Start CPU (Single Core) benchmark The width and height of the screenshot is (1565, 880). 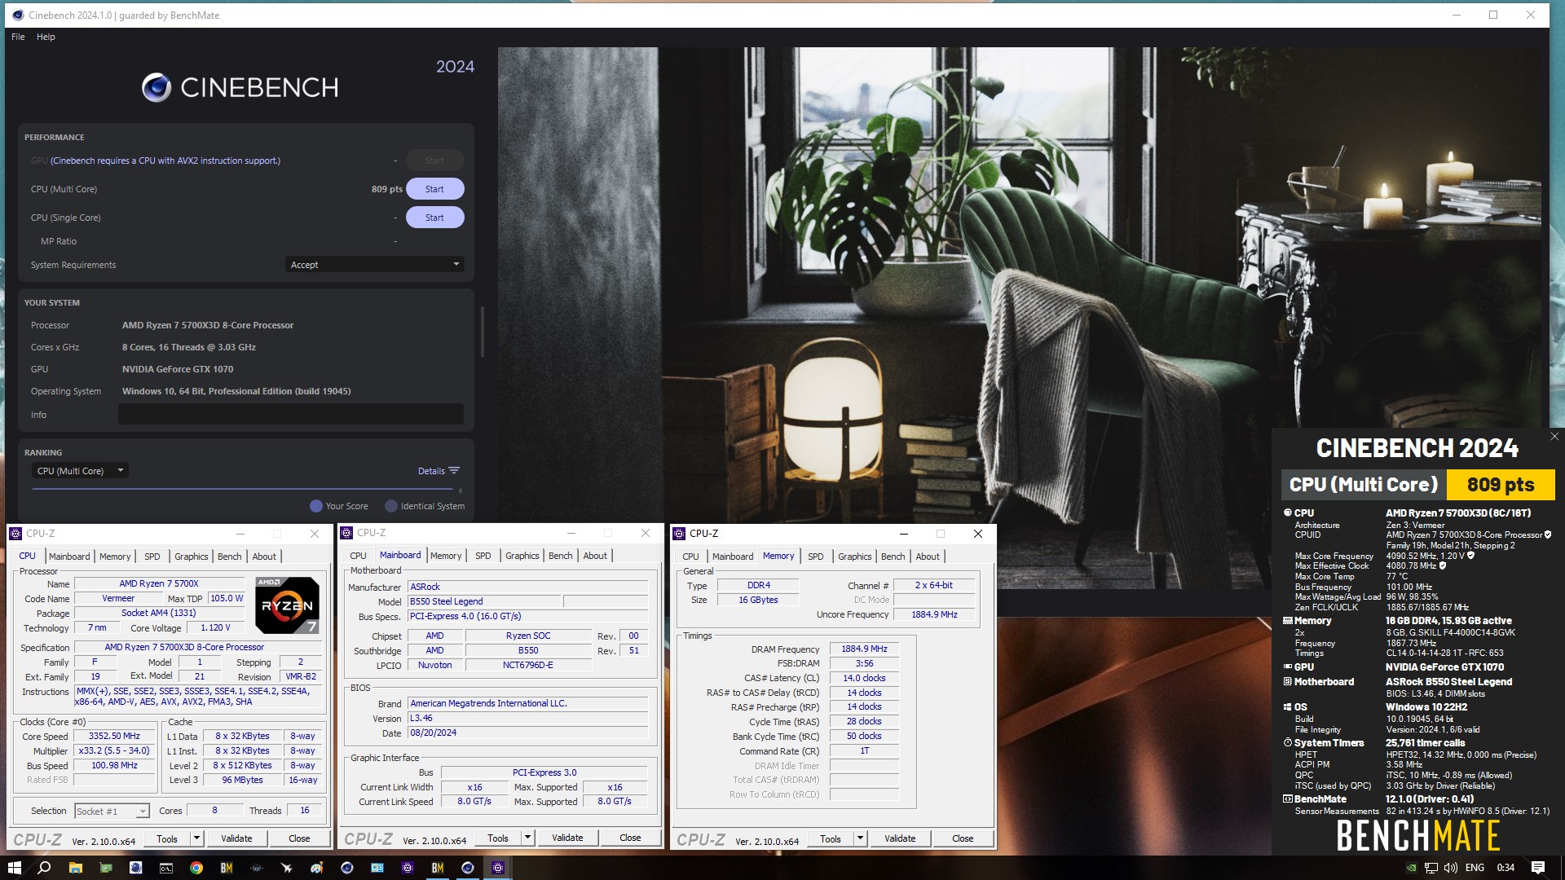point(434,218)
